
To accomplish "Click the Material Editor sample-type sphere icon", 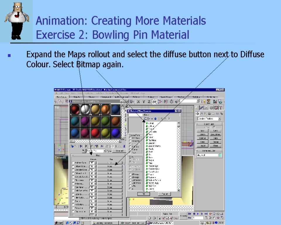I will click(126, 105).
